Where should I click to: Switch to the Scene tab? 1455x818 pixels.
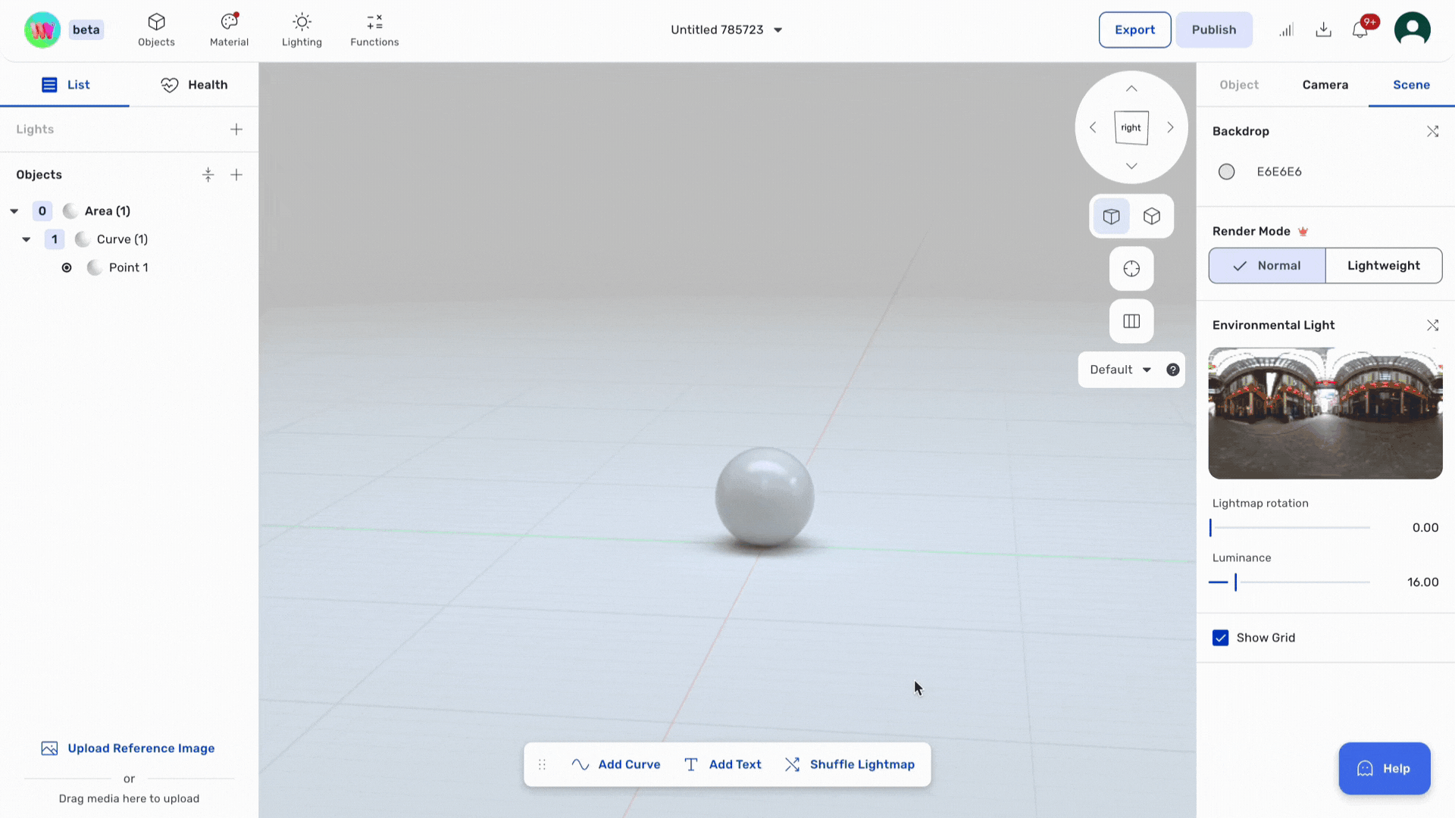1411,85
